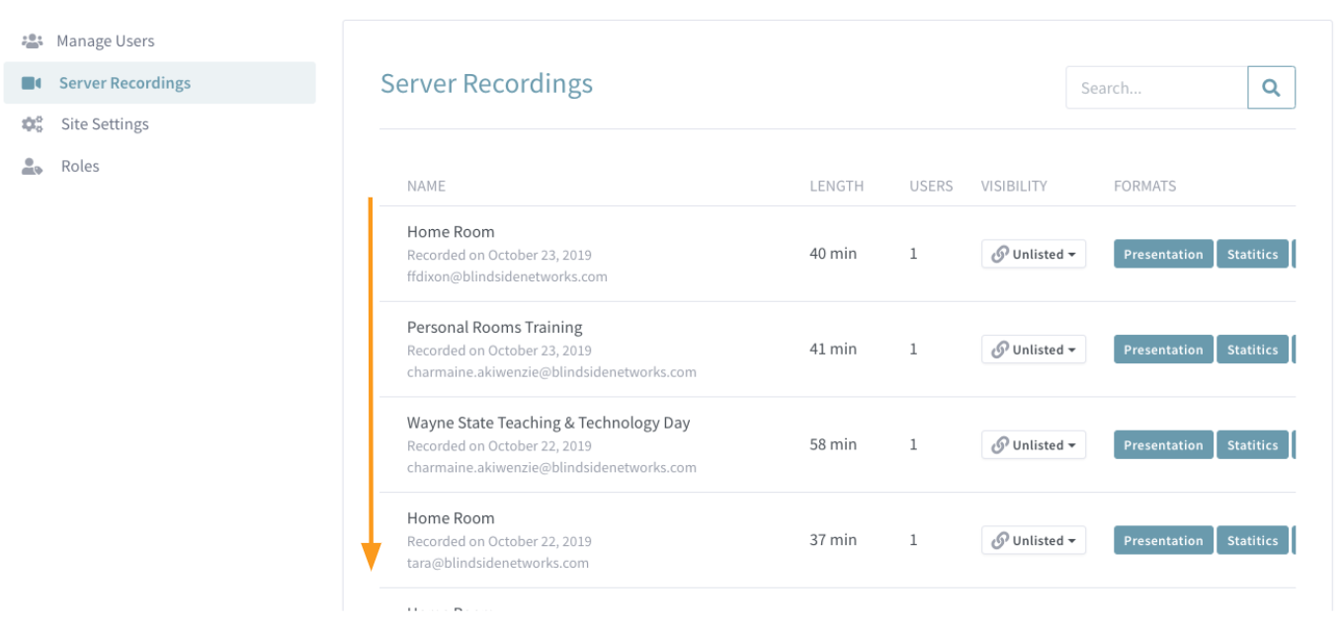Click link icon in ffdixon Home Room row
This screenshot has height=625, width=1343.
999,254
